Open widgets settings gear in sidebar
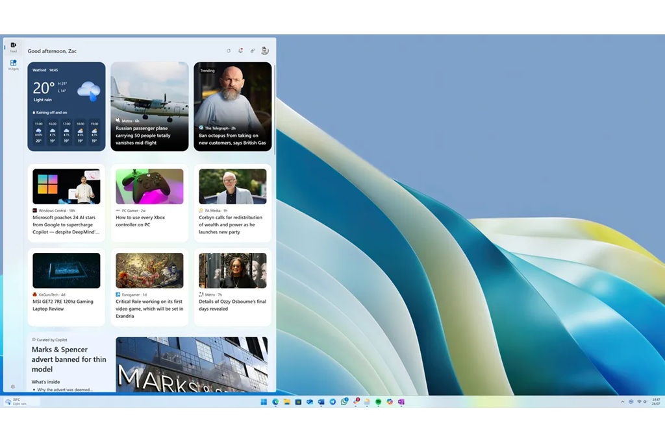This screenshot has height=441, width=665. [x=13, y=387]
